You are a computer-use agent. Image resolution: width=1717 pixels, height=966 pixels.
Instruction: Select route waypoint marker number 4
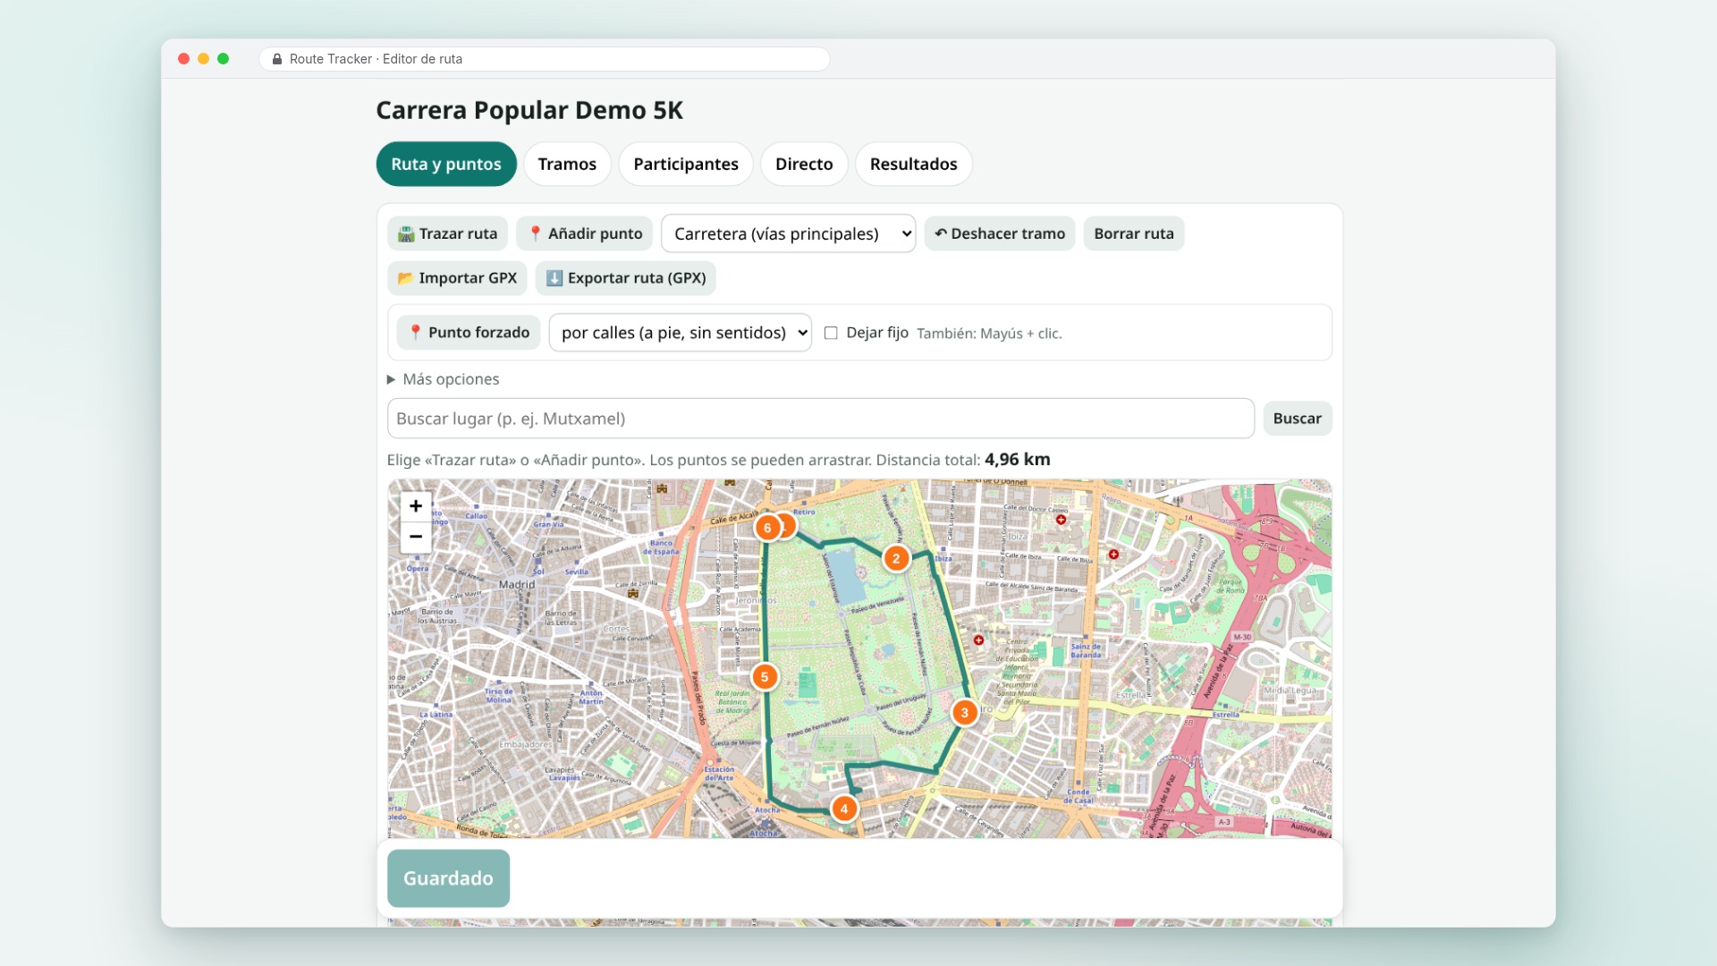pyautogui.click(x=844, y=809)
